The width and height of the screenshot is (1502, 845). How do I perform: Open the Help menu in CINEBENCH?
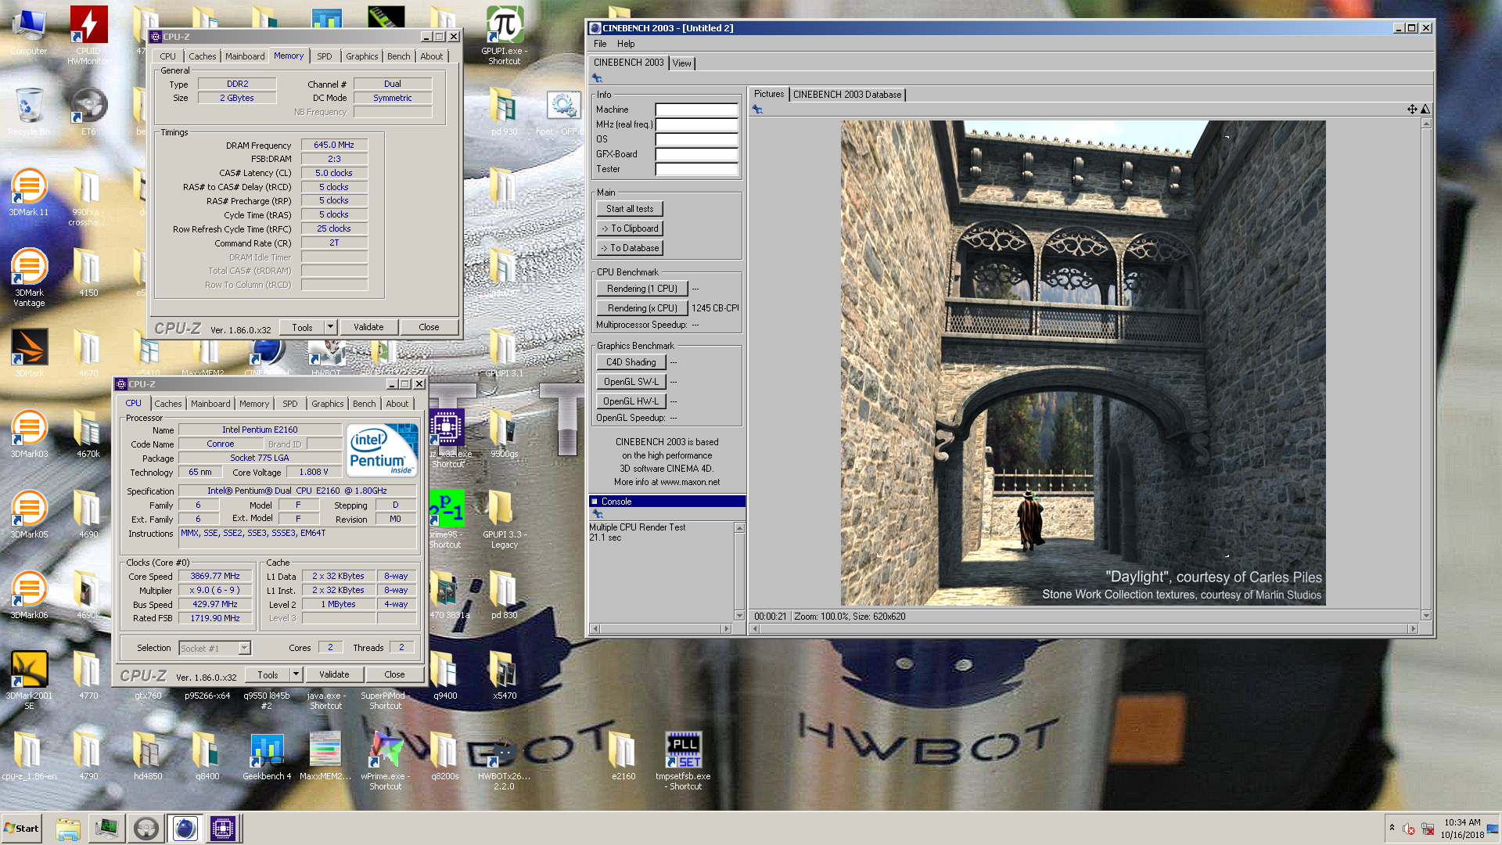click(626, 44)
